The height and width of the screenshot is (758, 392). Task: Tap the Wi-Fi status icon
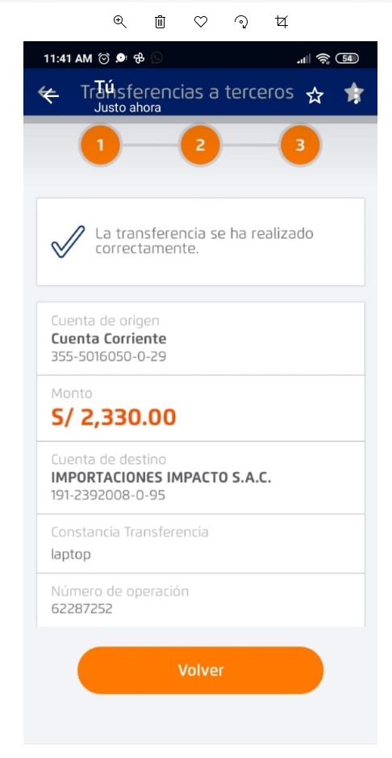323,59
